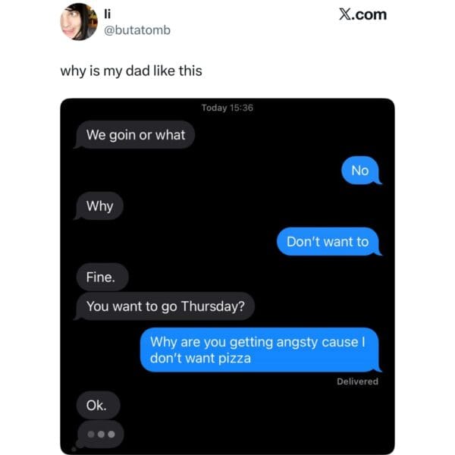Tap the "We goin or what" message bubble

click(x=134, y=135)
